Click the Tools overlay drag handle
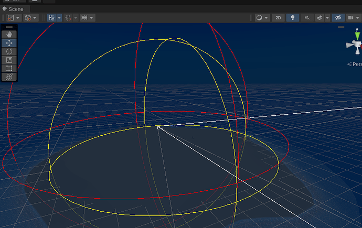The height and width of the screenshot is (228, 362). (x=9, y=27)
